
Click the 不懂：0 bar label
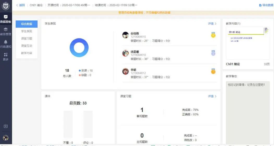click(68, 143)
